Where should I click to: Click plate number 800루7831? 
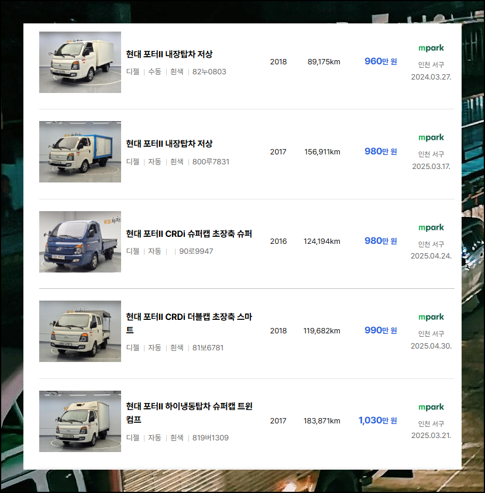211,161
